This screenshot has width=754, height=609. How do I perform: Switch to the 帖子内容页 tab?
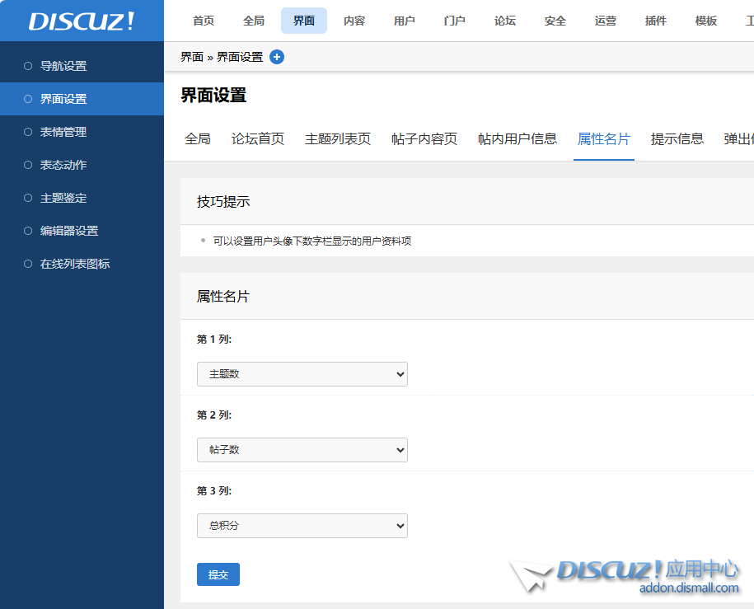tap(424, 138)
